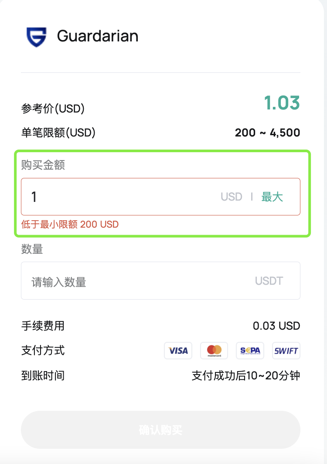Screen dimensions: 327x464
Task: Click the red minimum limit 200 USD error
Action: [x=70, y=225]
